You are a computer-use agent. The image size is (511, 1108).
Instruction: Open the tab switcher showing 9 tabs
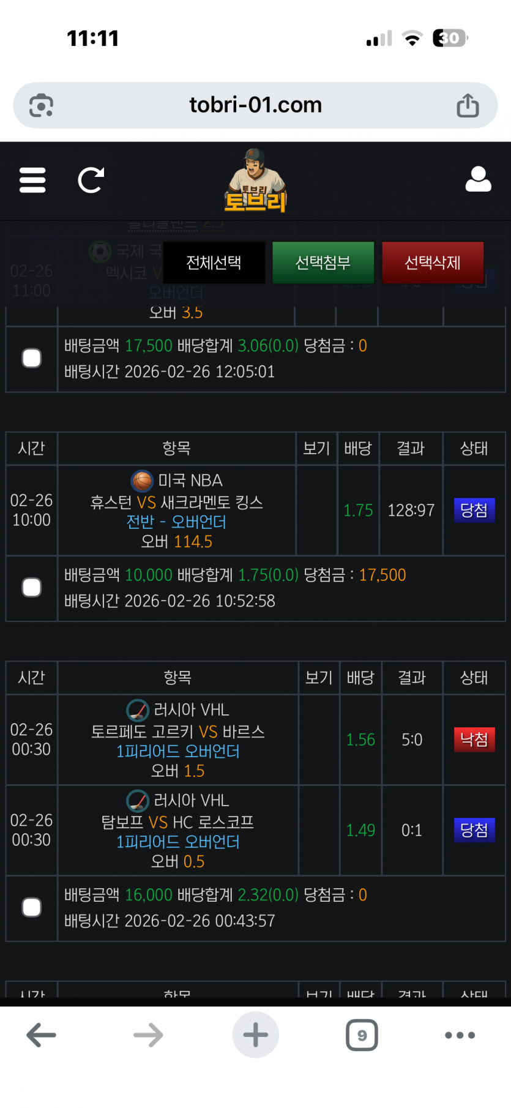[x=362, y=1035]
